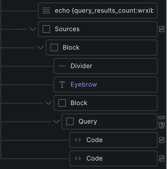Click the square block icon on Query

point(70,121)
